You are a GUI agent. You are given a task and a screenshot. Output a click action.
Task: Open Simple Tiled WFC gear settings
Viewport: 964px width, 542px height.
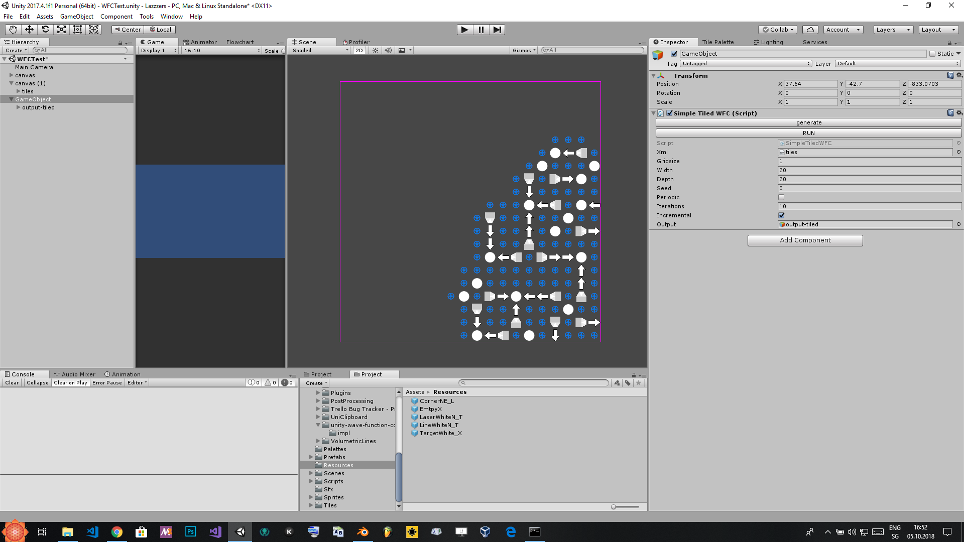959,113
